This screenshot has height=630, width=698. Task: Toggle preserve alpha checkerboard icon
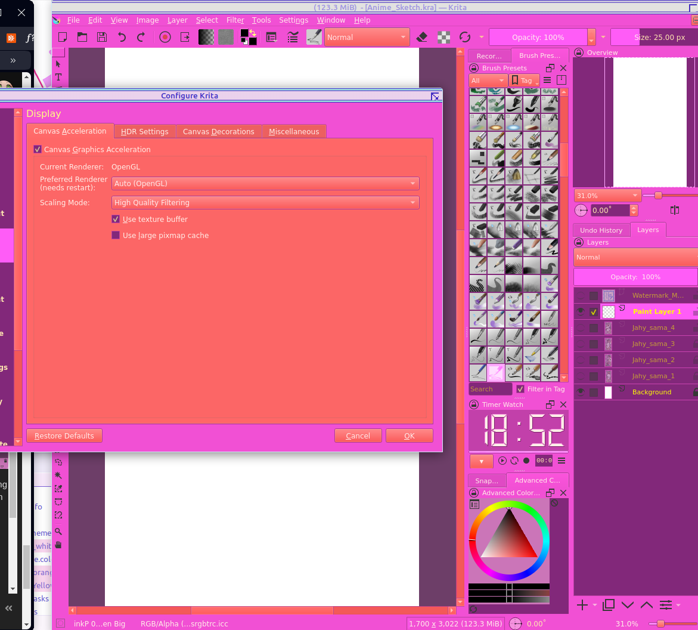[444, 38]
